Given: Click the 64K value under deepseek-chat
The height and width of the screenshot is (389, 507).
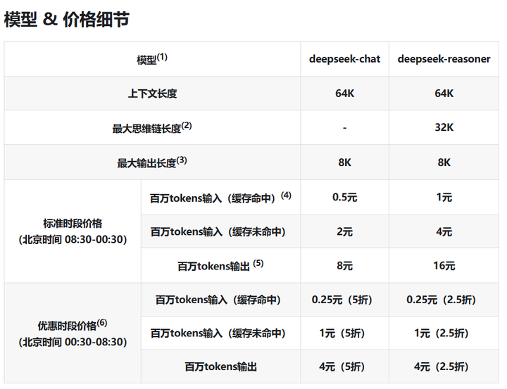Looking at the screenshot, I should (x=344, y=94).
